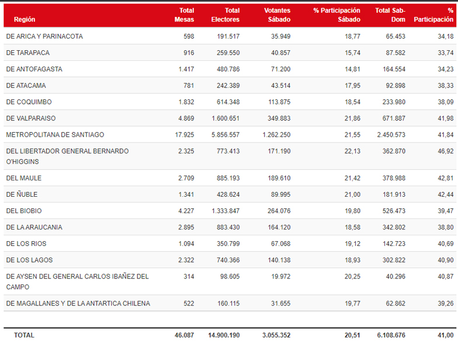Click the DEL MAULE region name
The width and height of the screenshot is (458, 348).
point(24,178)
